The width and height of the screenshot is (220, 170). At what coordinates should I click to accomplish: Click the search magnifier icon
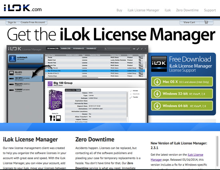[x=106, y=49]
